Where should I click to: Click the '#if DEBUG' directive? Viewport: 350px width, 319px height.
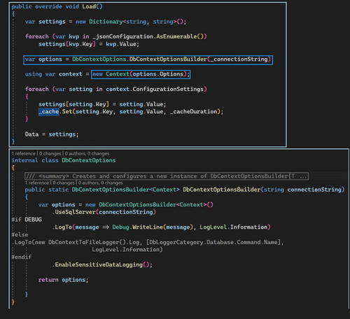[27, 220]
